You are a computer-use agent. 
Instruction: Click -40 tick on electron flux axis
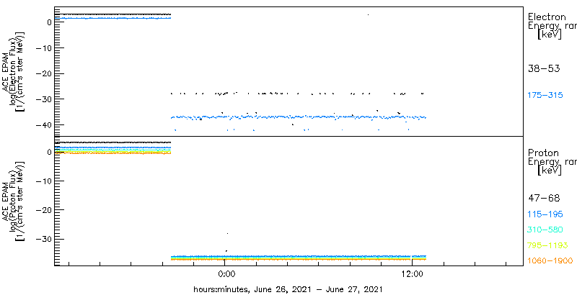(43, 125)
